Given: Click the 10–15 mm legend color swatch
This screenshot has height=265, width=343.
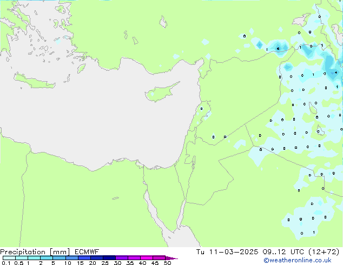Looking at the screenshot, I should pyautogui.click(x=71, y=258).
